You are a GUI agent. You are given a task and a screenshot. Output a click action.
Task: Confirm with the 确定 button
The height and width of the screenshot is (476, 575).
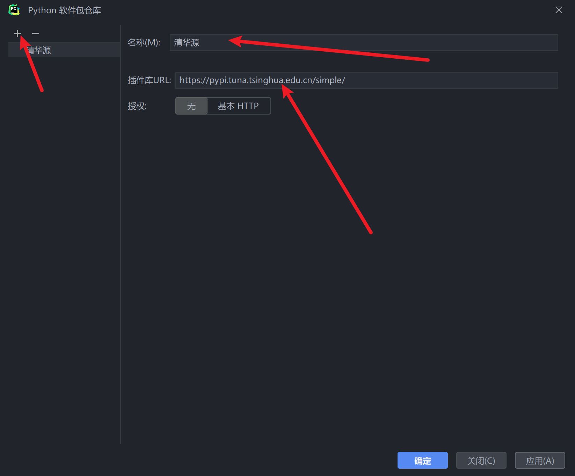click(x=422, y=461)
